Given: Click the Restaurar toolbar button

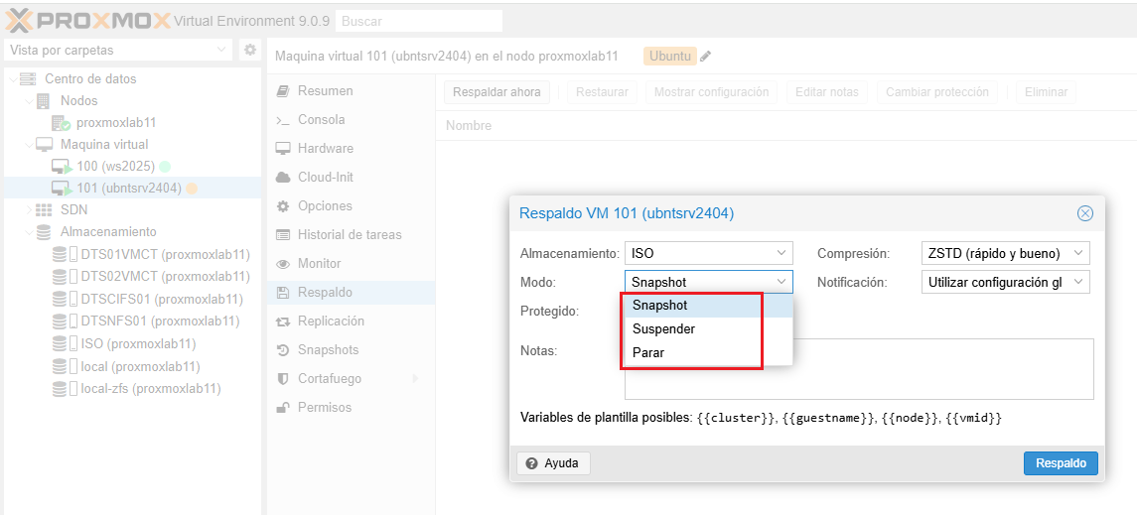Looking at the screenshot, I should coord(603,92).
